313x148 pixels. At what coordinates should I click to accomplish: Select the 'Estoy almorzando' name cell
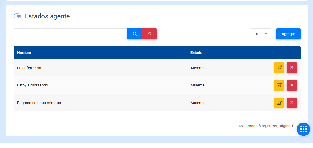pos(33,85)
